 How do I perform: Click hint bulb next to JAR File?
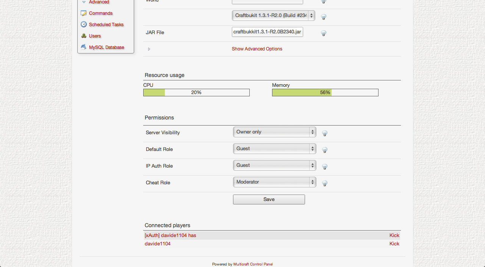point(324,33)
